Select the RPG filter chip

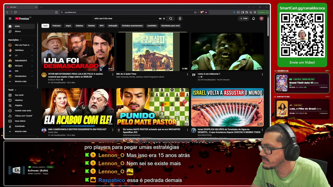101,26
